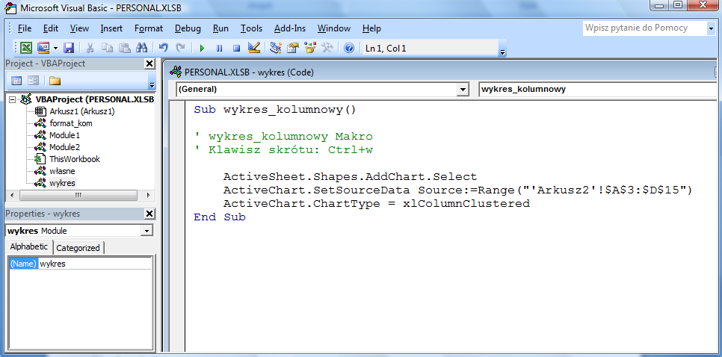This screenshot has width=722, height=357.
Task: Click project tree scroll right arrow
Action: pyautogui.click(x=148, y=195)
